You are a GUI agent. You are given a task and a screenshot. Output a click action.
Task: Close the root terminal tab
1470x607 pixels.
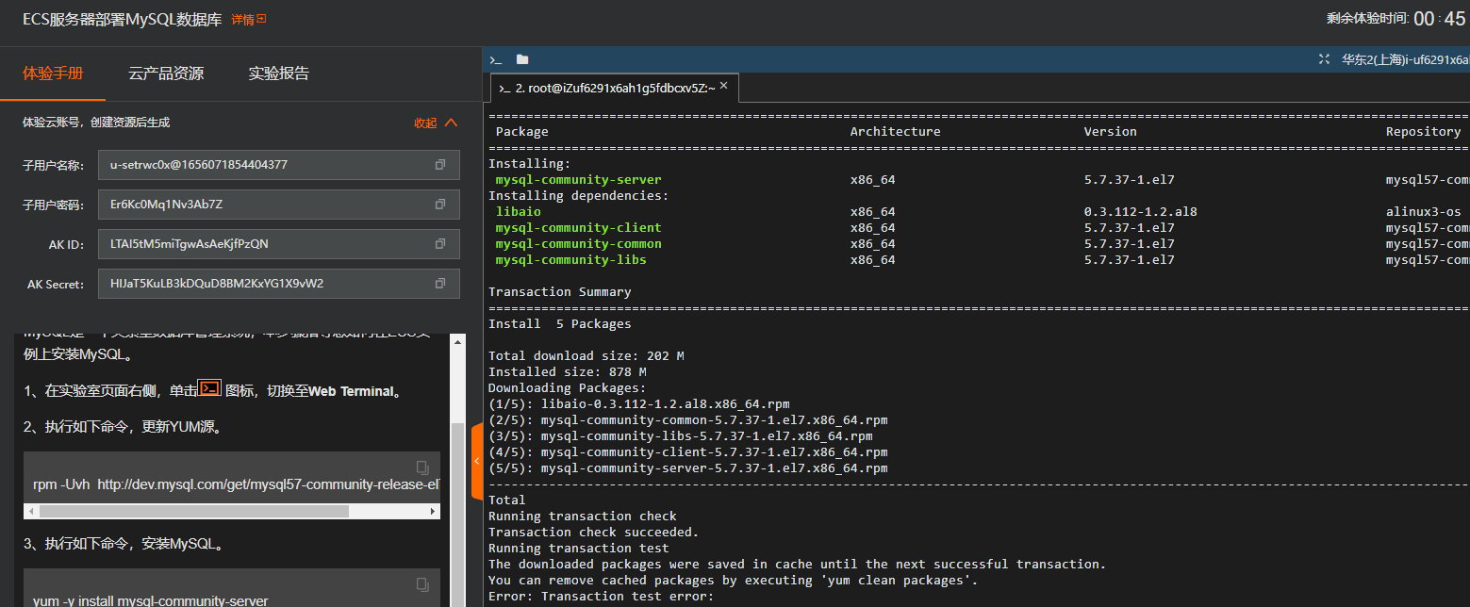pos(724,86)
